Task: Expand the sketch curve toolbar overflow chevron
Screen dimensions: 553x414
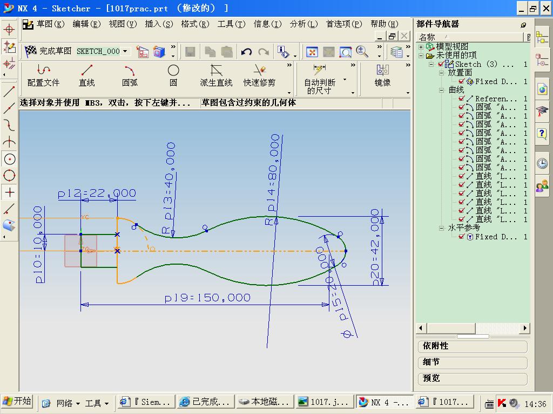Action: (289, 65)
